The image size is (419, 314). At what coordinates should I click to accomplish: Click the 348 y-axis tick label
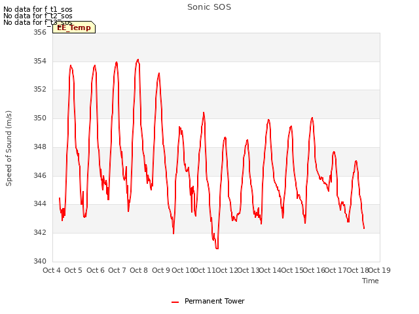tap(40, 147)
